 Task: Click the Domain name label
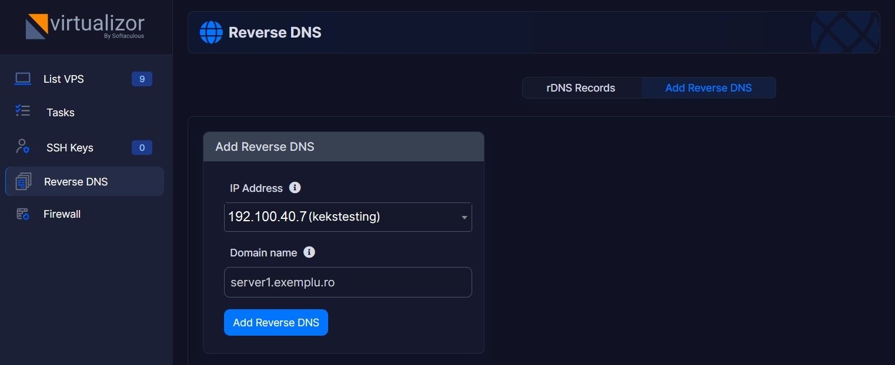coord(263,253)
